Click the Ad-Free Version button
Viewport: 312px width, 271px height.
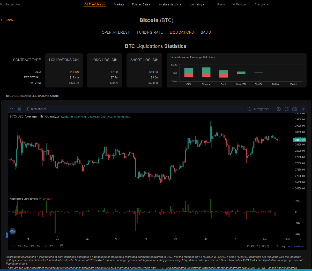point(95,4)
